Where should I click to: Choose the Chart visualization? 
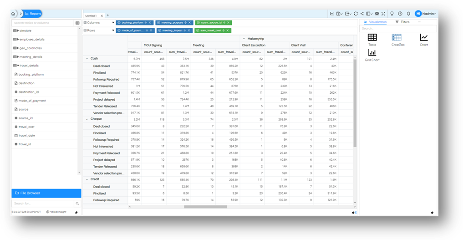(424, 40)
